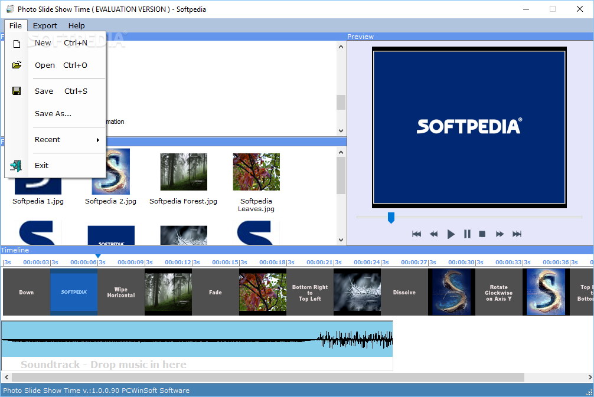Select the Softpedia Leaves.jpg thumbnail
This screenshot has height=397, width=594.
coord(256,172)
